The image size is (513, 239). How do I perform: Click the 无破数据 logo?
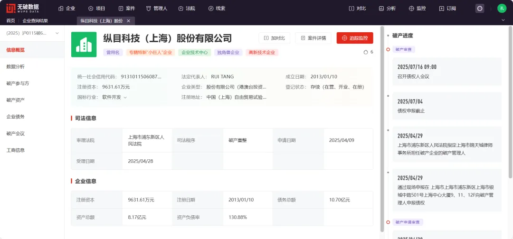pyautogui.click(x=22, y=8)
